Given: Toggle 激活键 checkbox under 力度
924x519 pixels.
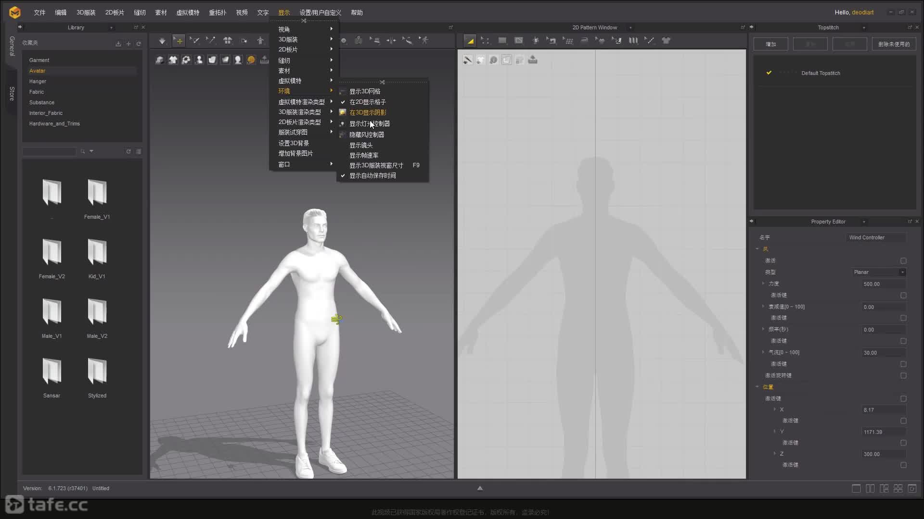Looking at the screenshot, I should [903, 295].
